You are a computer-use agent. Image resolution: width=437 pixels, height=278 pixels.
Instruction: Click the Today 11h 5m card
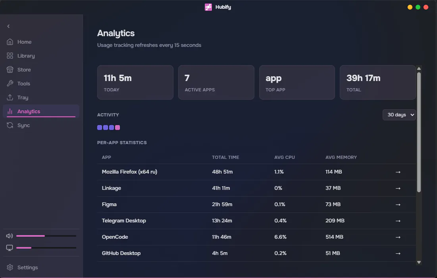click(x=135, y=83)
